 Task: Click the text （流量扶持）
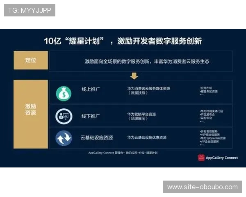138,93
